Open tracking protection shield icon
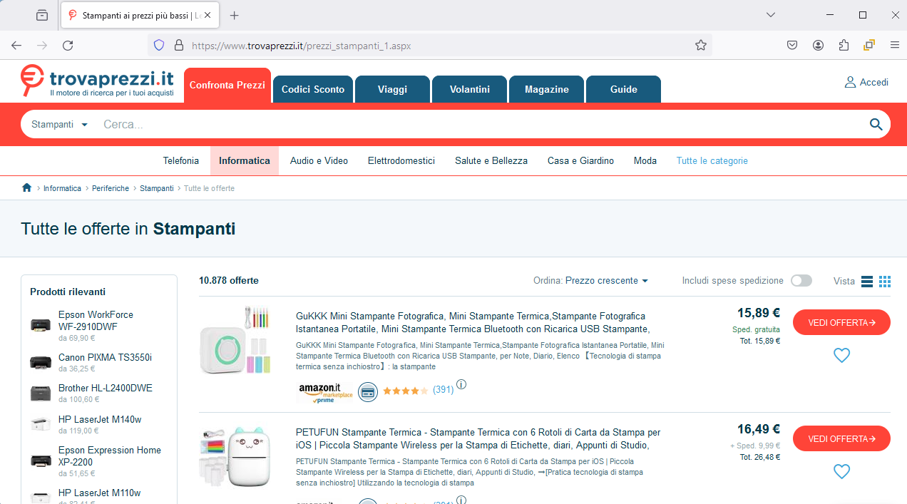This screenshot has height=504, width=907. [x=159, y=45]
